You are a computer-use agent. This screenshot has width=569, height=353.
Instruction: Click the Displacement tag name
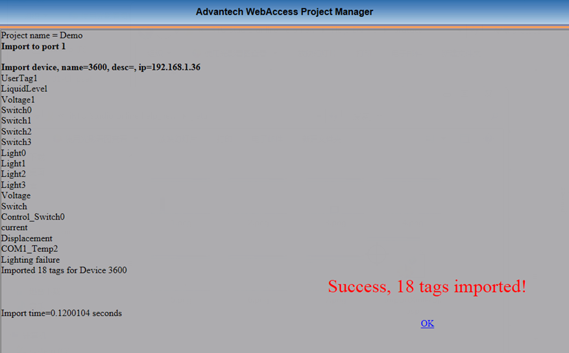27,238
